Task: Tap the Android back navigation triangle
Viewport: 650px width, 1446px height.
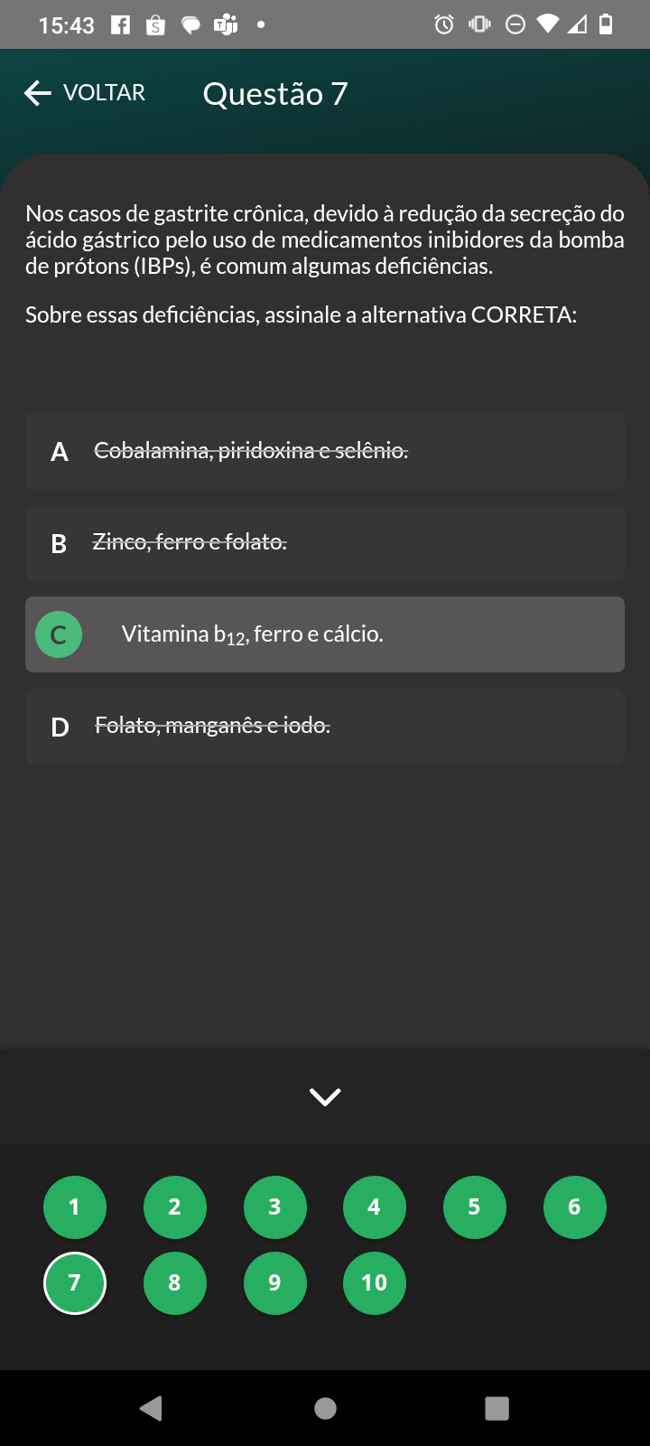Action: pos(151,1408)
